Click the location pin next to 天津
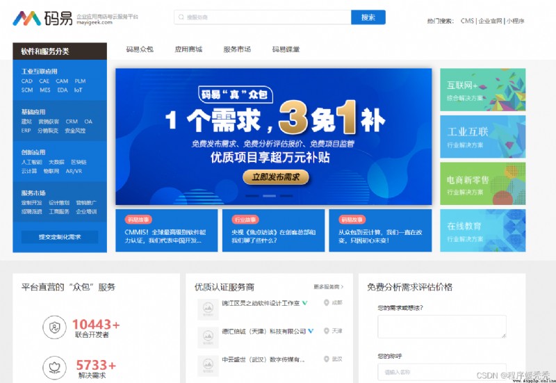Image resolution: width=556 pixels, height=383 pixels. coord(326,330)
